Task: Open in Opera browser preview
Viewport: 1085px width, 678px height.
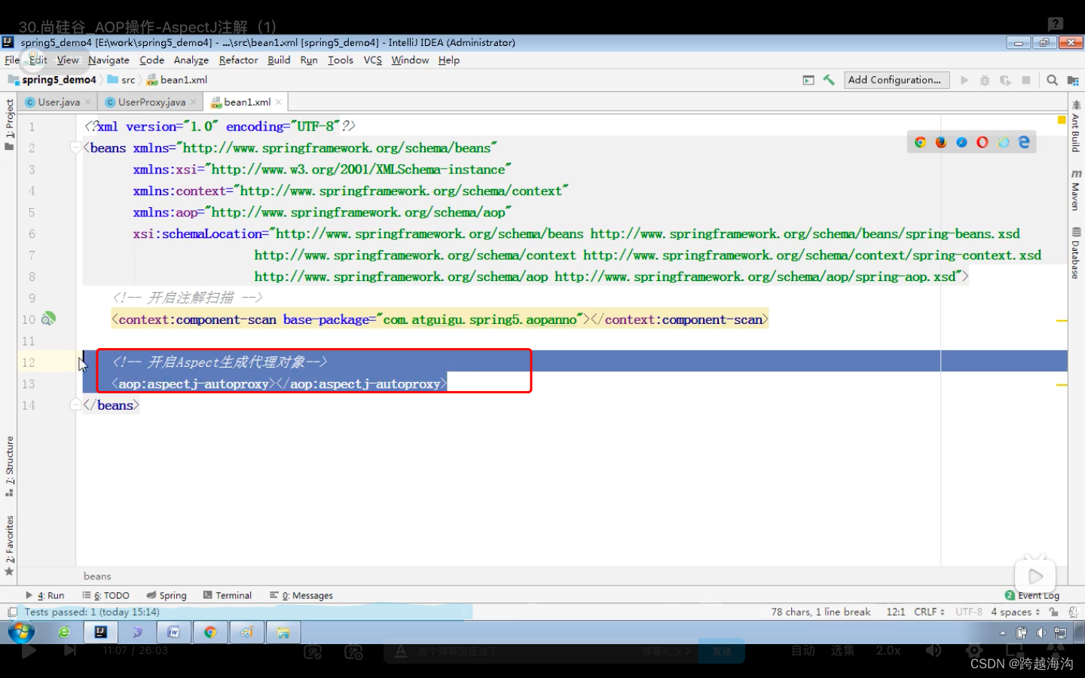Action: click(x=983, y=142)
